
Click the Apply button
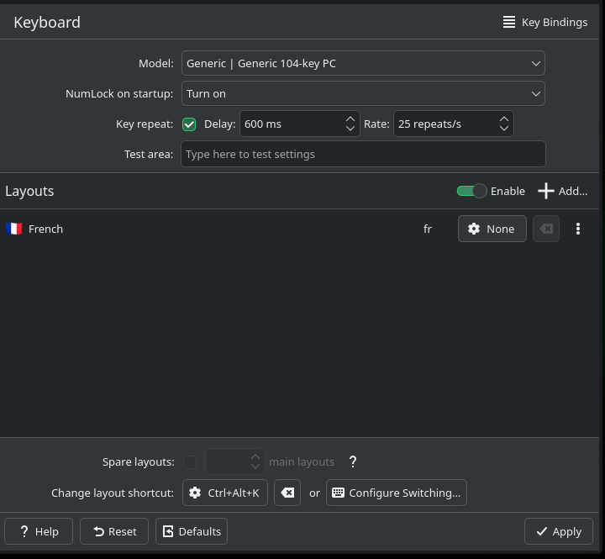pos(559,531)
